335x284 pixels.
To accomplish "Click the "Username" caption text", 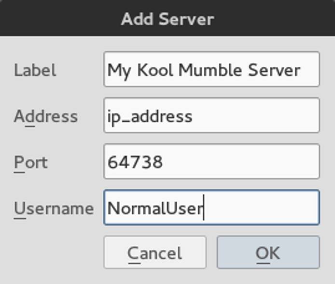I will pyautogui.click(x=53, y=208).
